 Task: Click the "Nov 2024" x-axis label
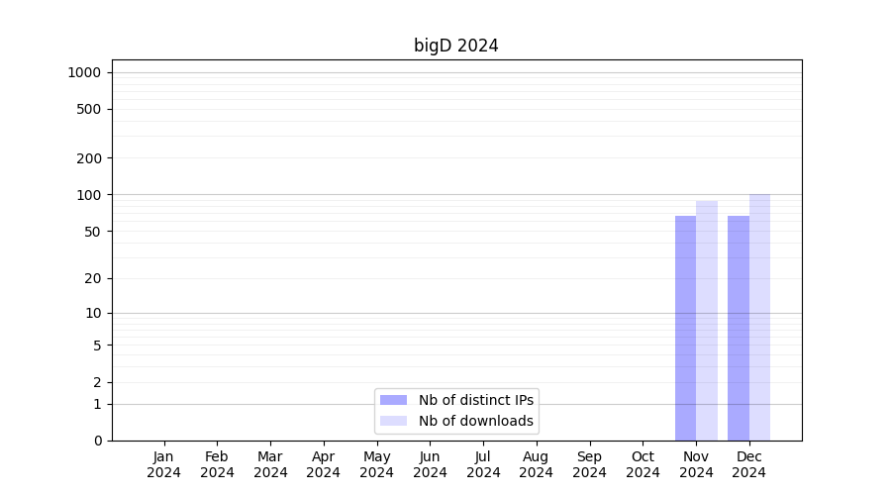[696, 464]
